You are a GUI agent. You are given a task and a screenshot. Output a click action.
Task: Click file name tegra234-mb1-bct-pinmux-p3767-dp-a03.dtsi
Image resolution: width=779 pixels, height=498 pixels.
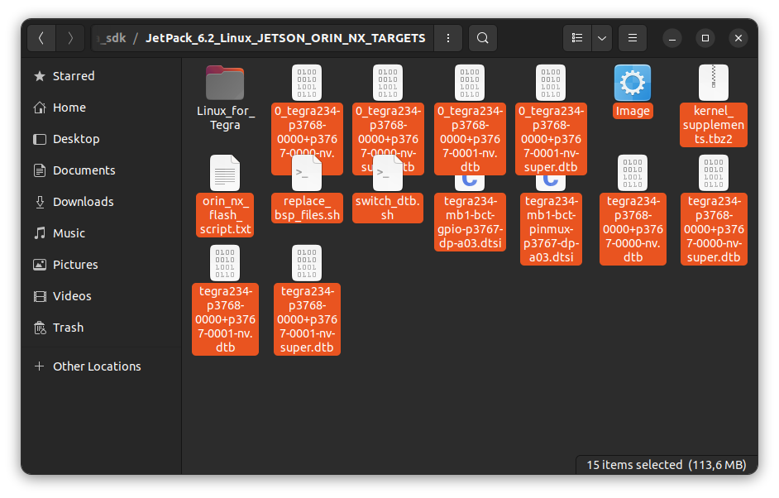tap(551, 229)
